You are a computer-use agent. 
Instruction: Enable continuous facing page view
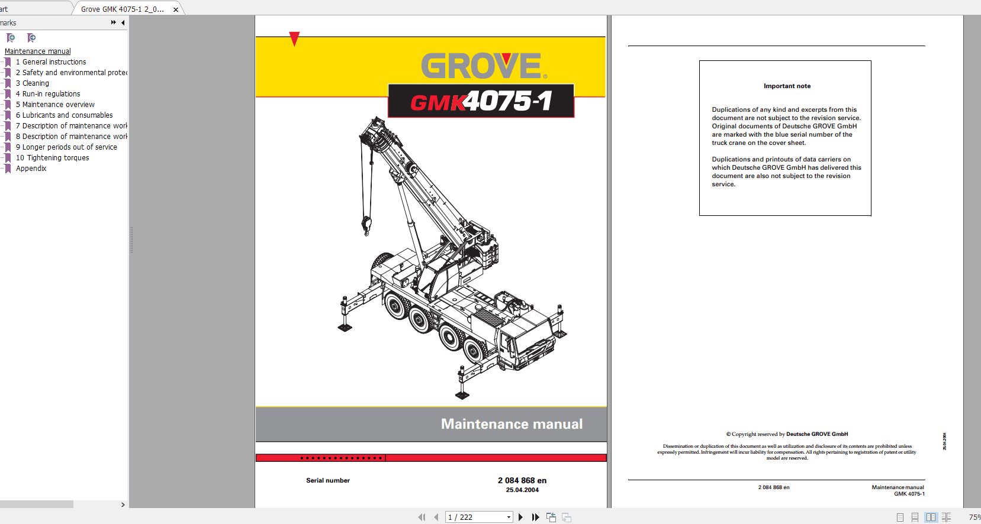tap(946, 517)
